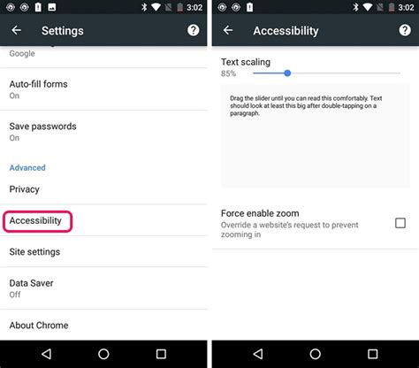Open About Chrome
Image resolution: width=419 pixels, height=368 pixels.
103,326
